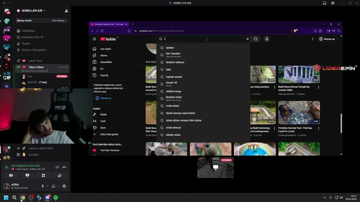Image resolution: width=360 pixels, height=202 pixels.
Task: Go back in the streamed browser
Action: pos(92,31)
